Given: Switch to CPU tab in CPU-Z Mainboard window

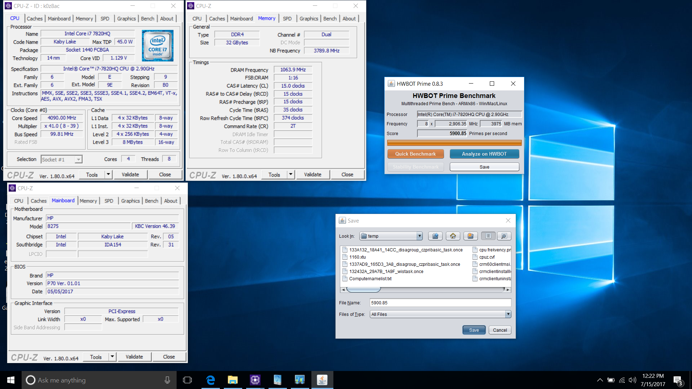Looking at the screenshot, I should (19, 201).
